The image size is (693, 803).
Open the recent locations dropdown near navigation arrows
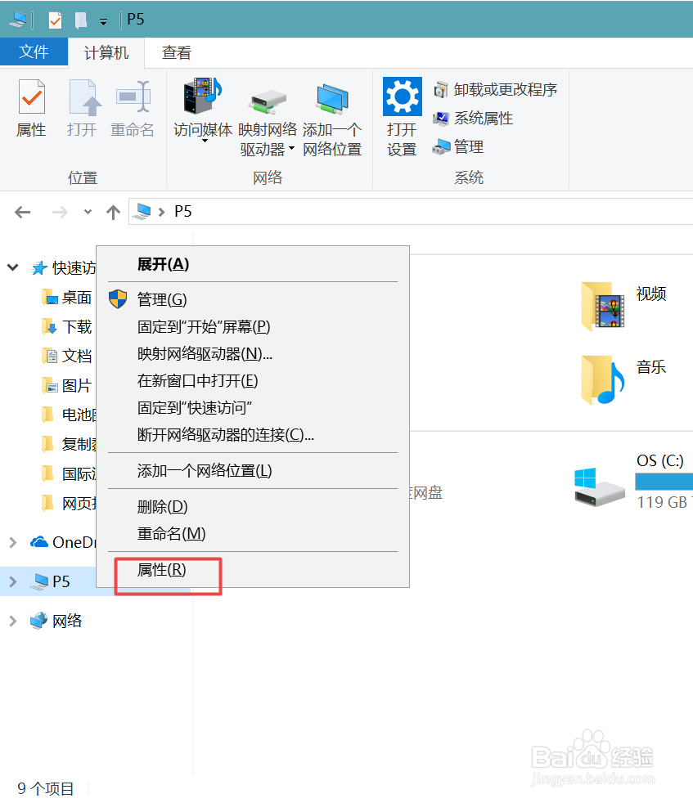(86, 212)
